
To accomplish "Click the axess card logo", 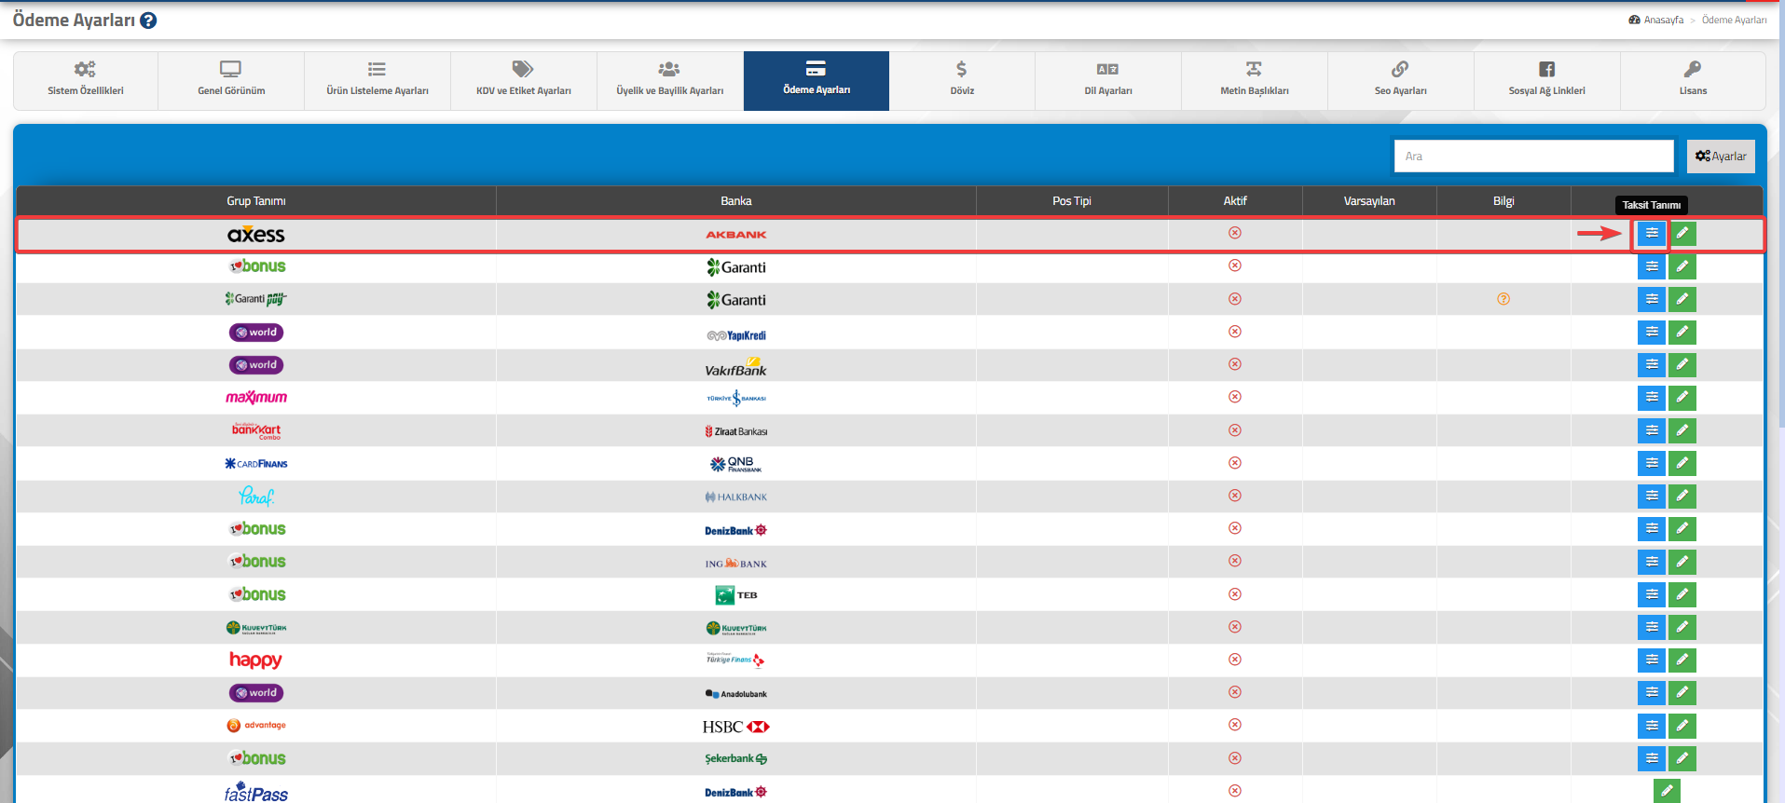I will tap(256, 234).
